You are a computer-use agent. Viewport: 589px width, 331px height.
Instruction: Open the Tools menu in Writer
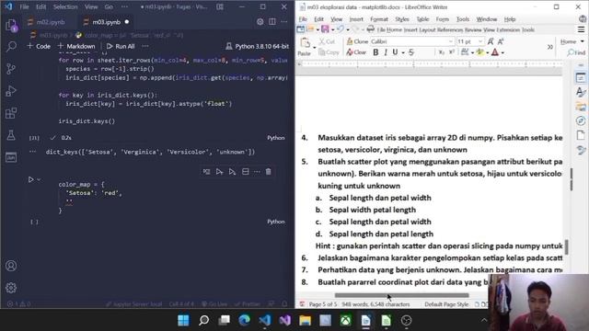pos(462,19)
